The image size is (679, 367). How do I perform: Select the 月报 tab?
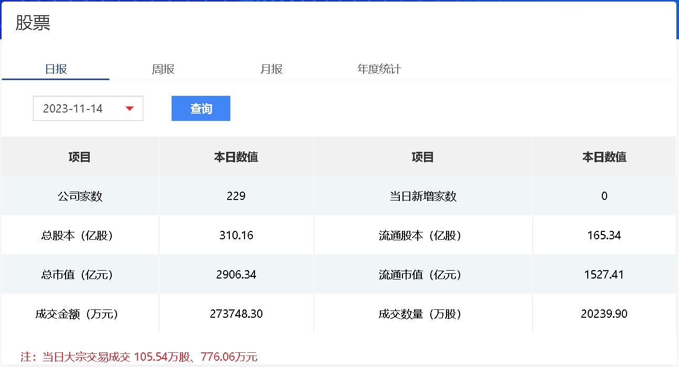point(271,69)
